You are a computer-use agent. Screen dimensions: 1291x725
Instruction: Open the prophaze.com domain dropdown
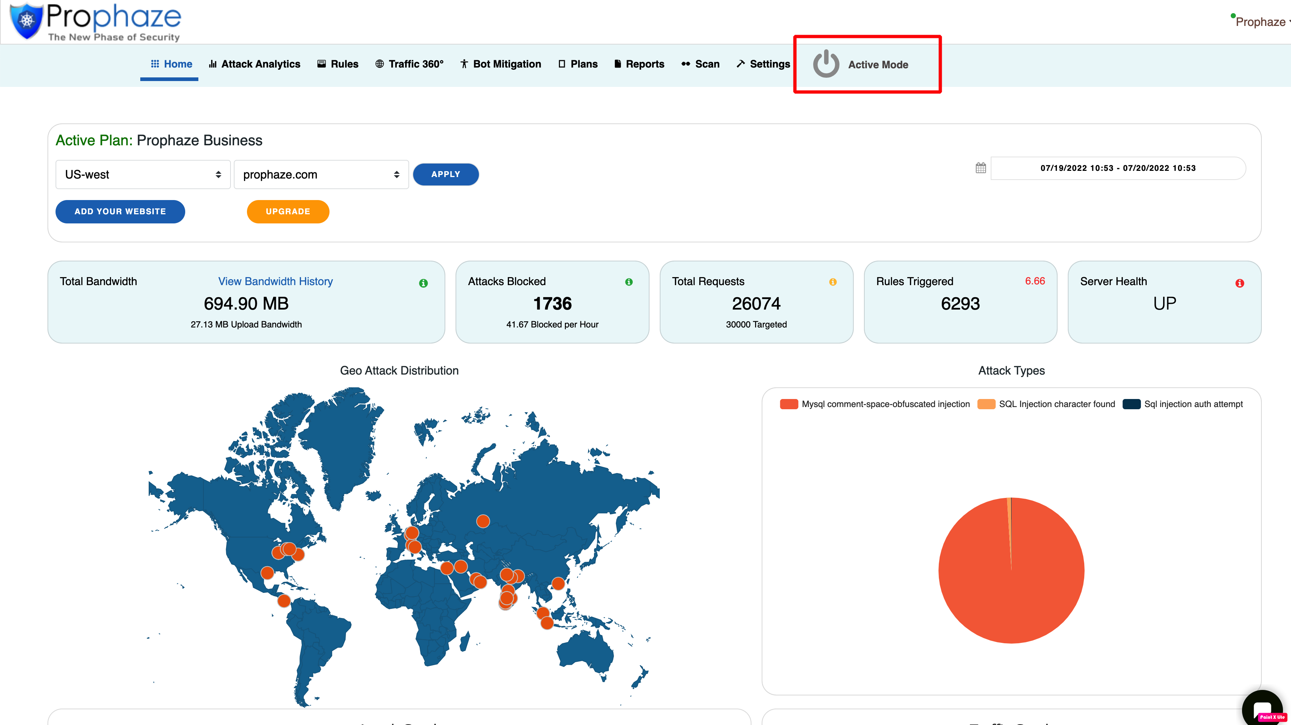pyautogui.click(x=321, y=175)
